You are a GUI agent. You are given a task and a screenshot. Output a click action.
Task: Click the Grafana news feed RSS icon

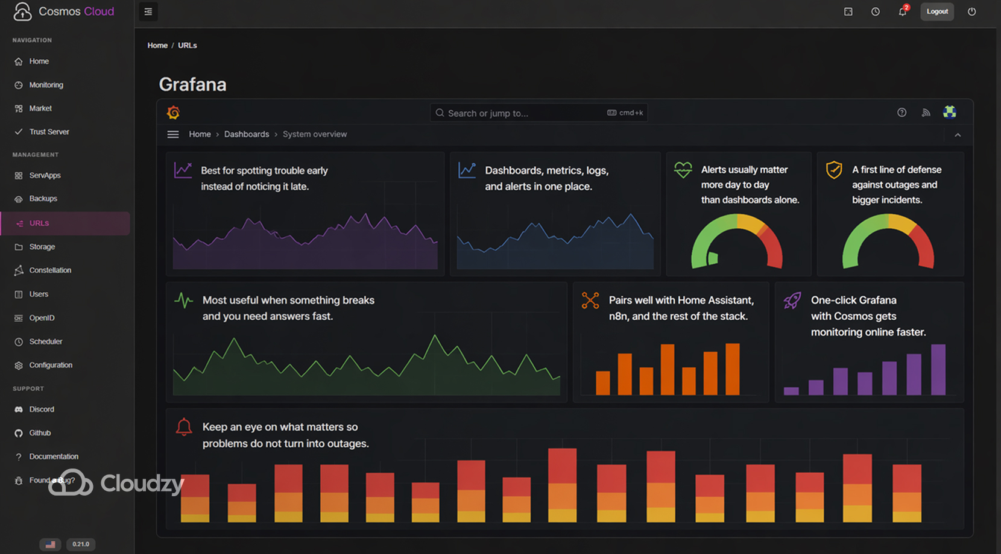(926, 112)
